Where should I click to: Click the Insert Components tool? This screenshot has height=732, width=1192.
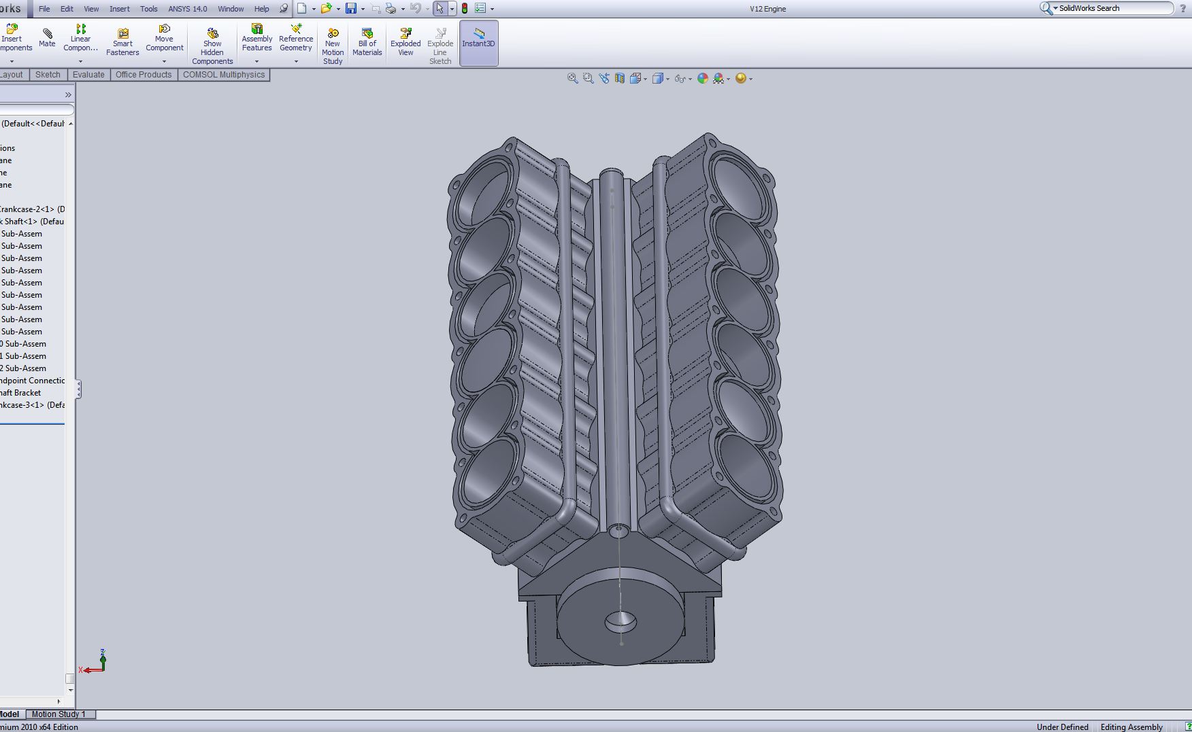click(x=12, y=38)
